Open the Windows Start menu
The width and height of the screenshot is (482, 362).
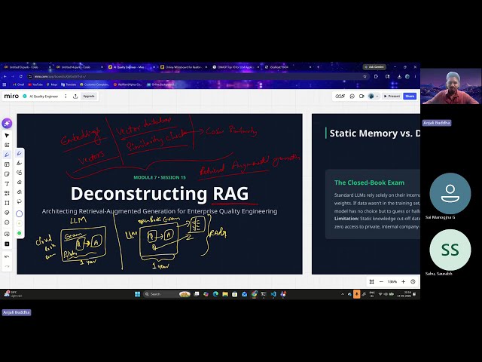[x=137, y=294]
